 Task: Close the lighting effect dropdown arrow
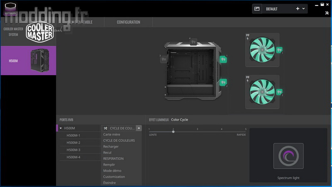139,128
